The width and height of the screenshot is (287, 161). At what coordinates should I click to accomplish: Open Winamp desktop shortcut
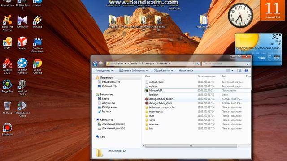click(38, 22)
